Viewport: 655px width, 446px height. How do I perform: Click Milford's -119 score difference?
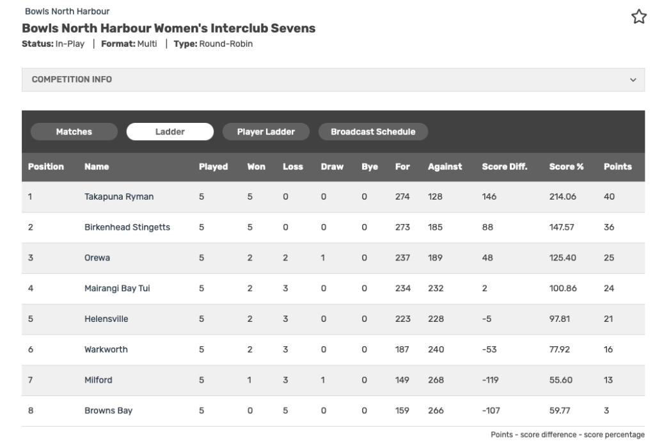(x=491, y=379)
